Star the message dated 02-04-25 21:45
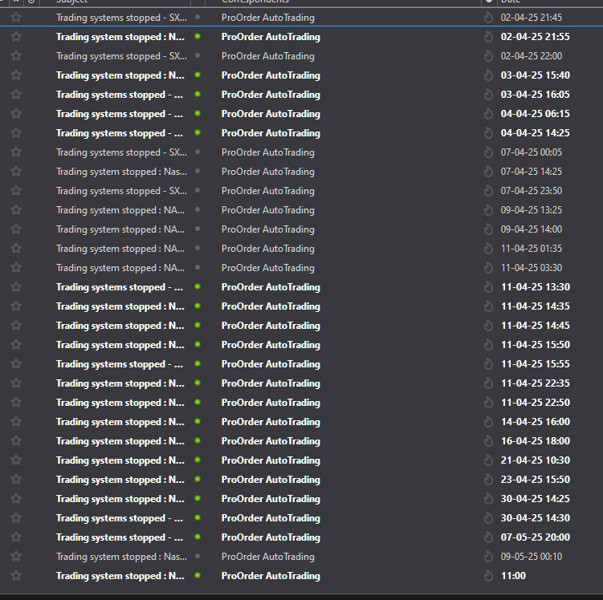This screenshot has height=600, width=603. (16, 18)
